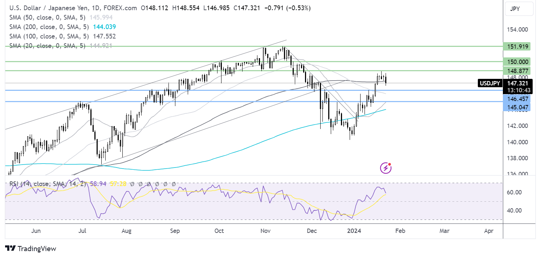Click the Jun label on time axis
The height and width of the screenshot is (258, 541).
coord(36,231)
